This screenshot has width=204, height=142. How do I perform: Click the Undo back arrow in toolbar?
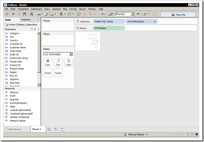click(14, 14)
